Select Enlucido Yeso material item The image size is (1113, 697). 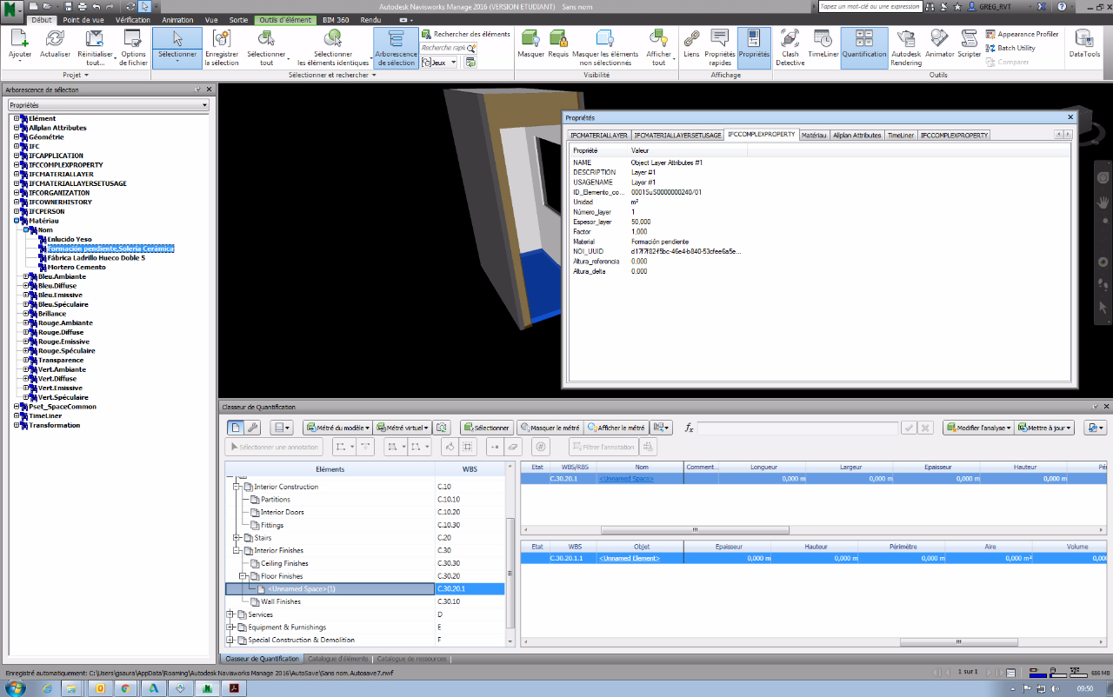click(x=69, y=239)
